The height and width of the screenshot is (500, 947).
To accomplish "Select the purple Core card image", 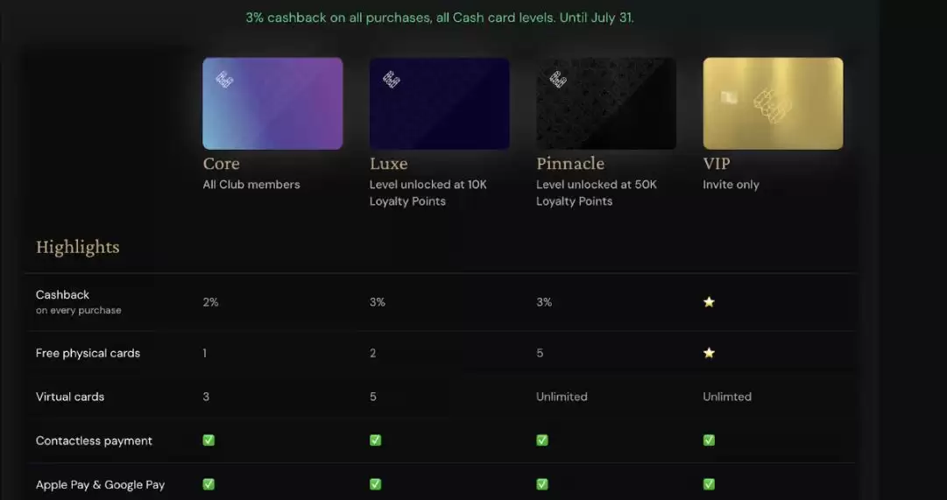I will click(x=273, y=103).
